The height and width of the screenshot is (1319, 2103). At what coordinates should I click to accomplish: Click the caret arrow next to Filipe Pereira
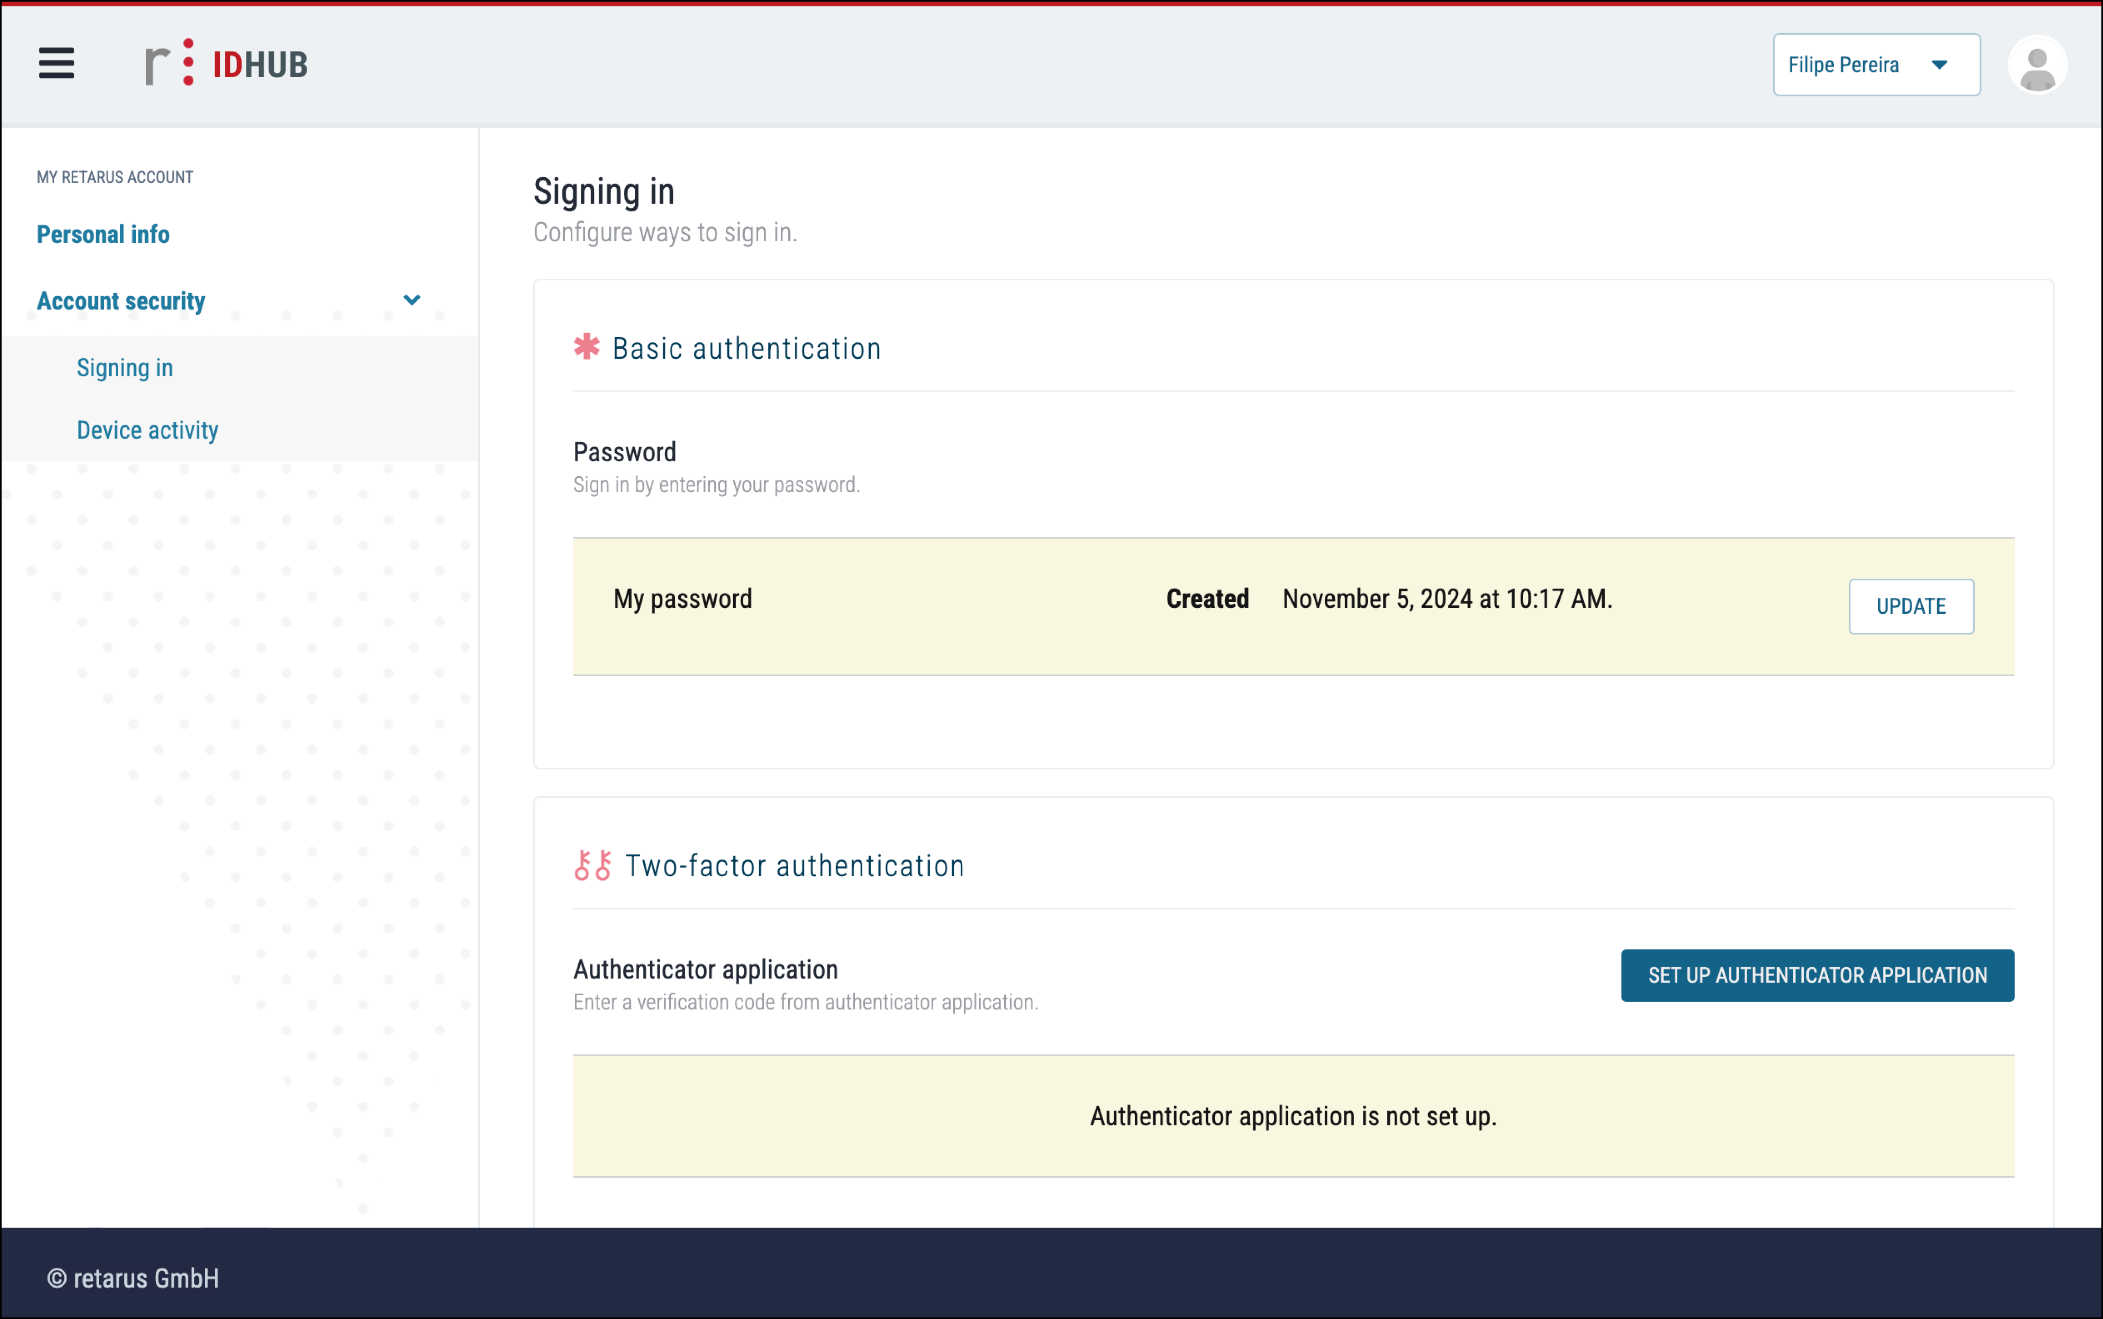tap(1939, 65)
